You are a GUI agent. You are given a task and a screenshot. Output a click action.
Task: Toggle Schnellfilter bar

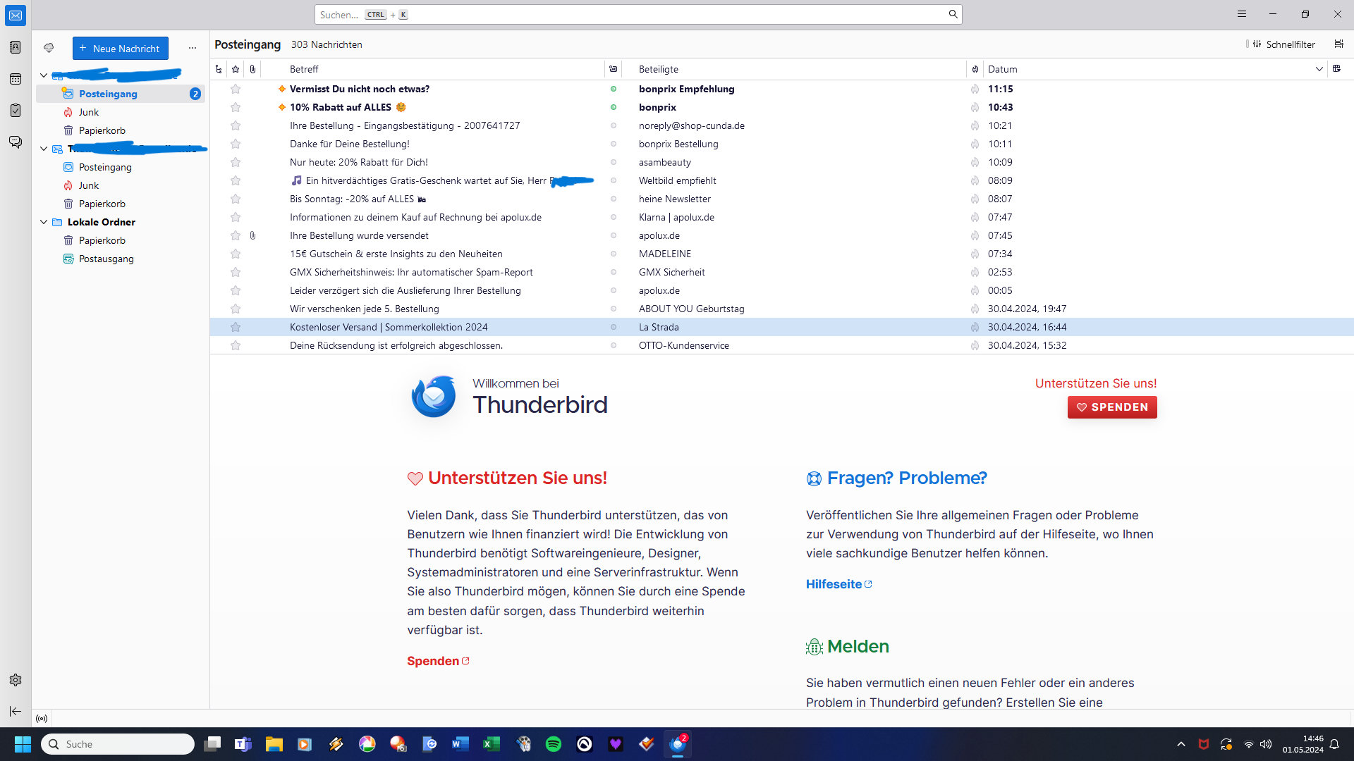coord(1281,44)
